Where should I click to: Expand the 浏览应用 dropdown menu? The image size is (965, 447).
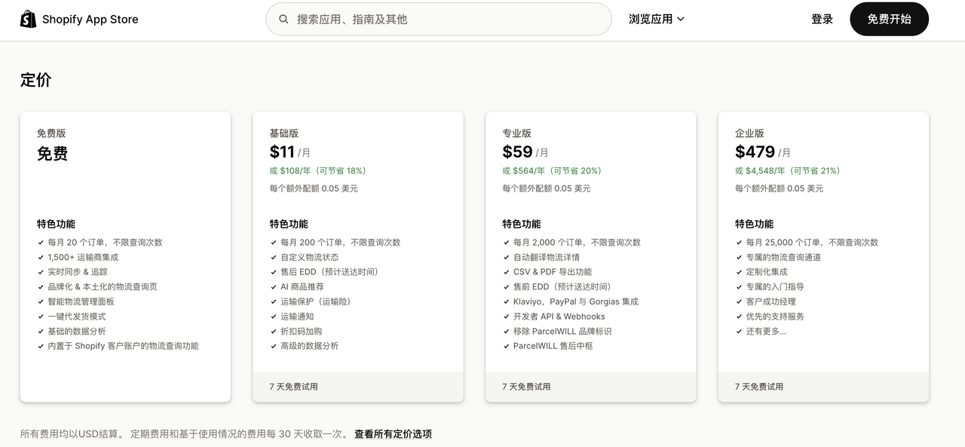(x=657, y=19)
